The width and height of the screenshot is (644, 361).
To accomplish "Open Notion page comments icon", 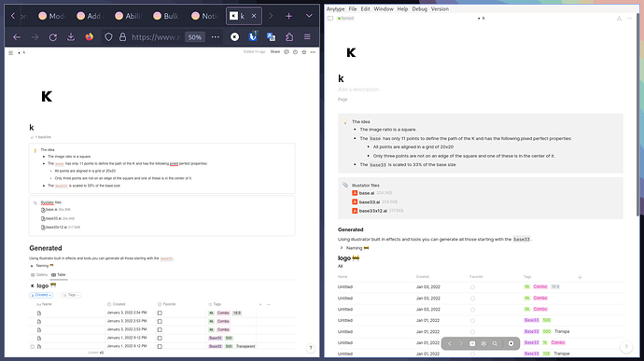I will (x=287, y=52).
